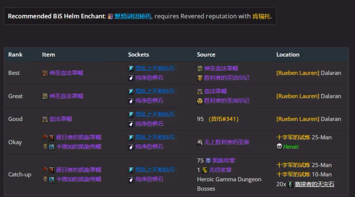Click 纯净恐惧石 gem icon in Great row
The width and height of the screenshot is (355, 197).
click(x=131, y=101)
